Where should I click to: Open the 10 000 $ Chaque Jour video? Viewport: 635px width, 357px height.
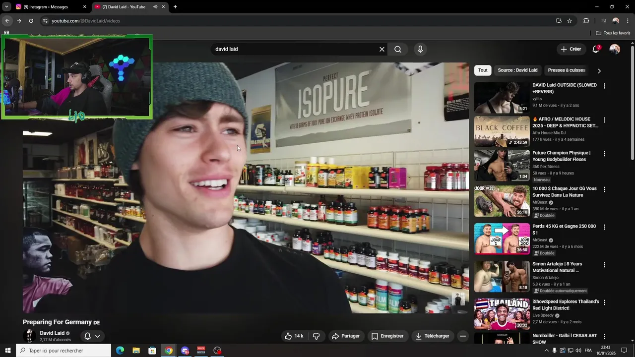(x=502, y=201)
